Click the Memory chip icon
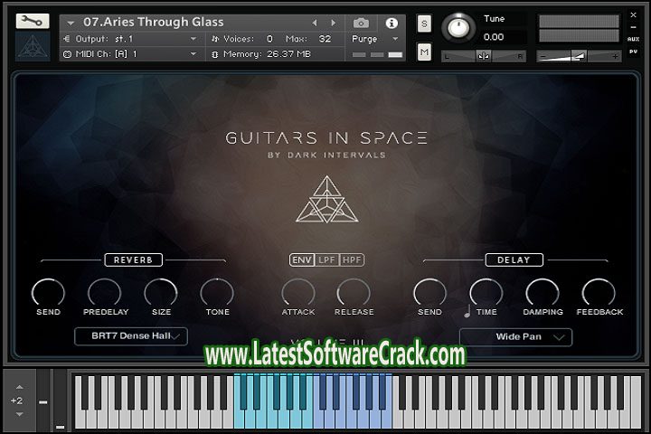Screen dimensions: 651x434 [214, 54]
